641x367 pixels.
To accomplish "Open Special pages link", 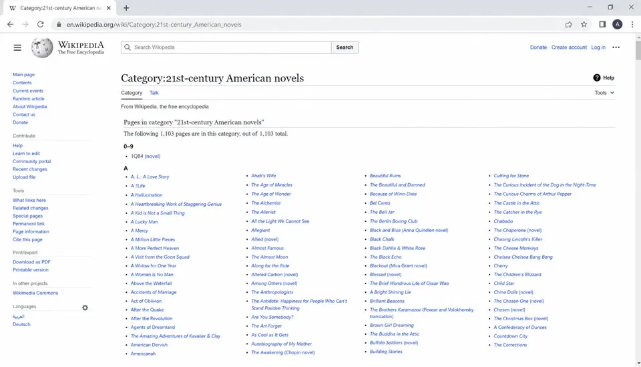I will pyautogui.click(x=27, y=216).
